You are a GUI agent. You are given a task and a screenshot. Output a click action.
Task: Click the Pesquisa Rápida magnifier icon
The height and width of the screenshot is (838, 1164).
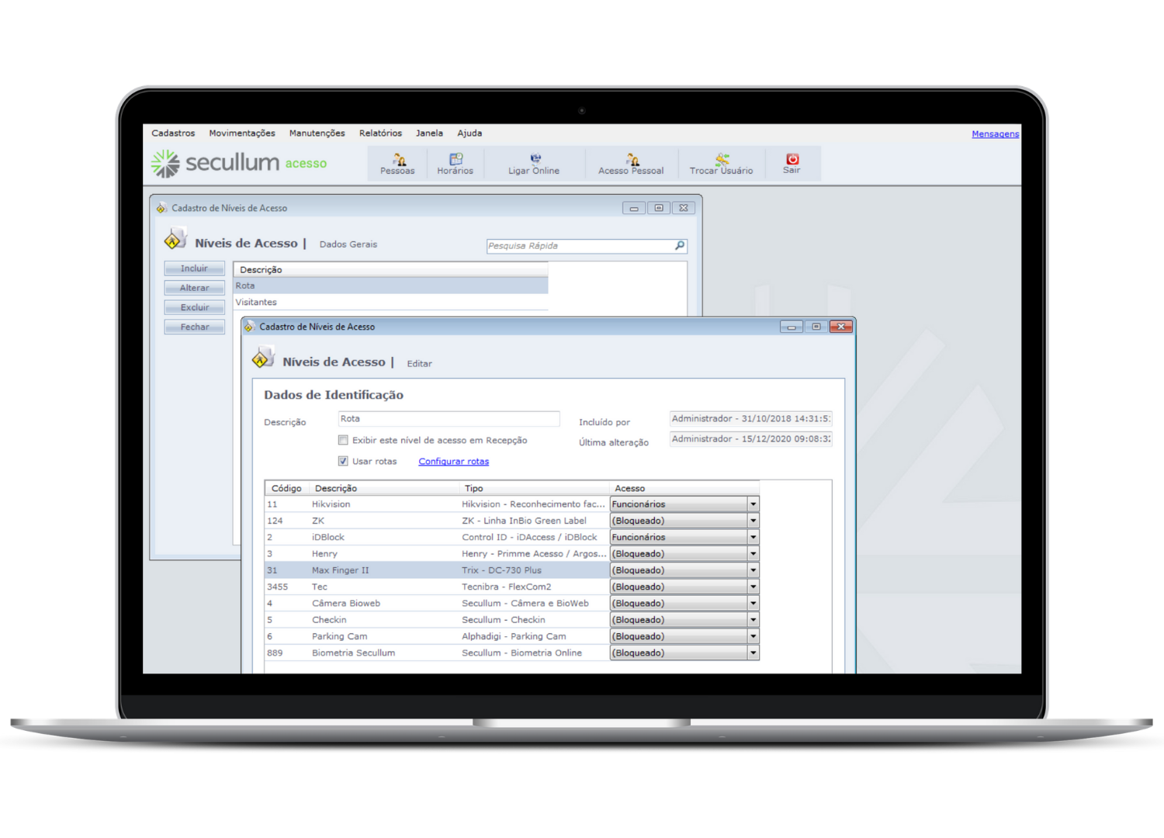pyautogui.click(x=680, y=246)
